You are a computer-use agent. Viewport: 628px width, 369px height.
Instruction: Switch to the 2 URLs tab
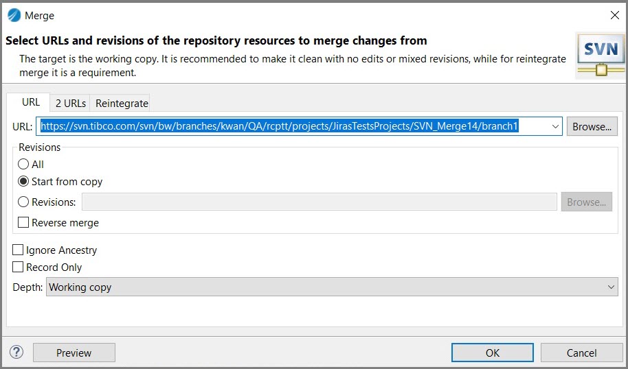[71, 103]
